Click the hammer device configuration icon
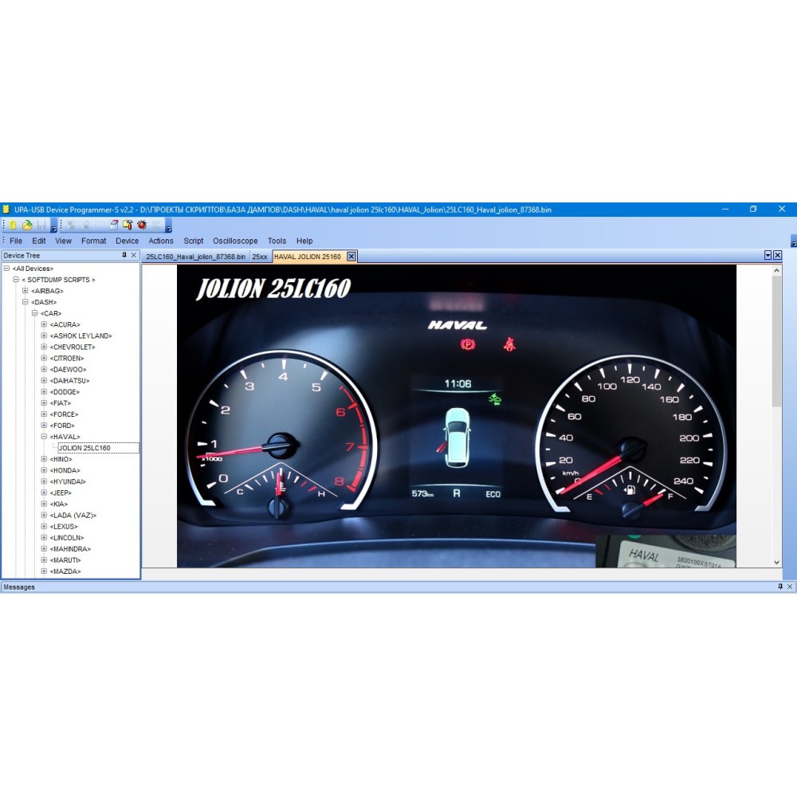 point(128,225)
